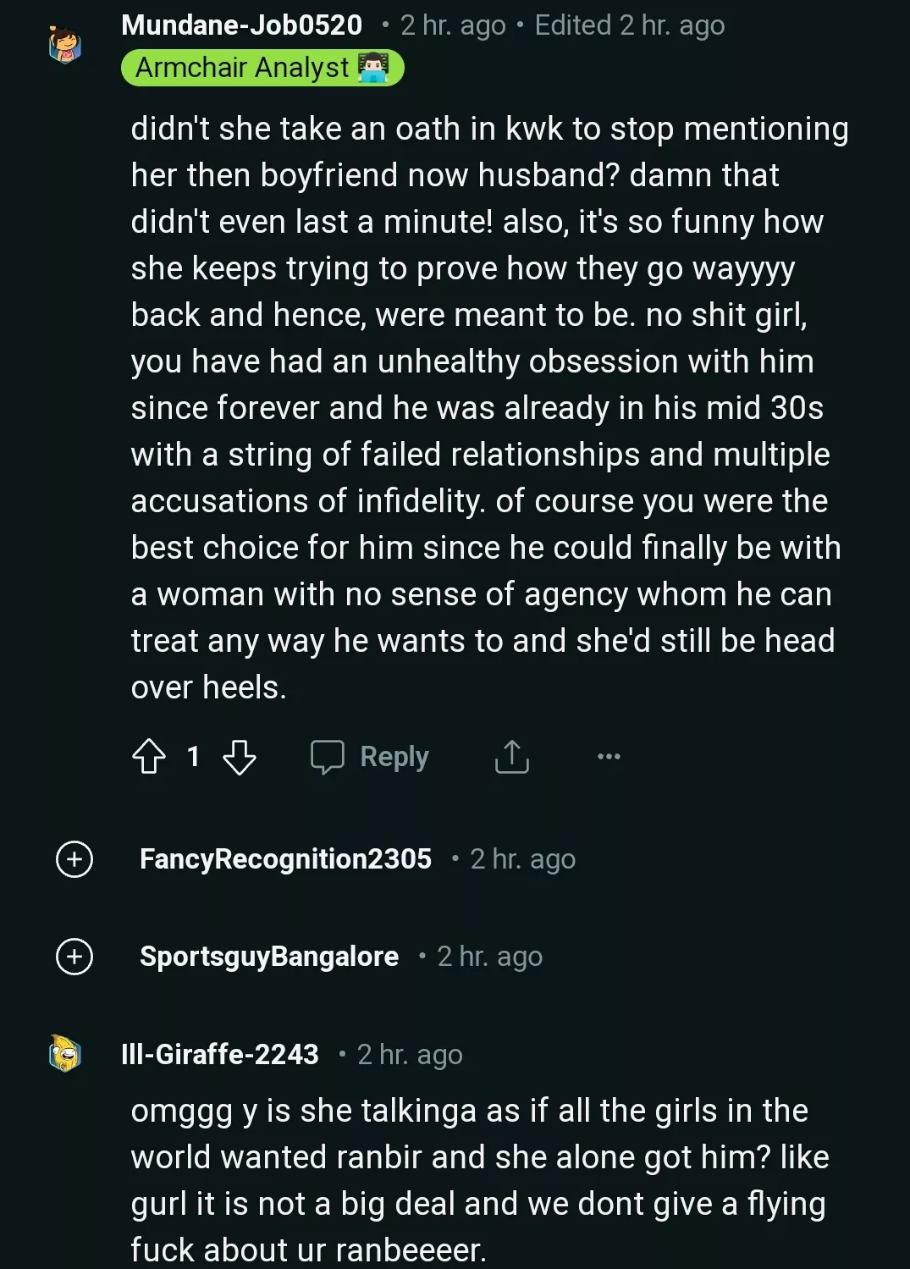Open Ill-Giraffe-2243's profile
This screenshot has height=1269, width=910.
tap(220, 1054)
